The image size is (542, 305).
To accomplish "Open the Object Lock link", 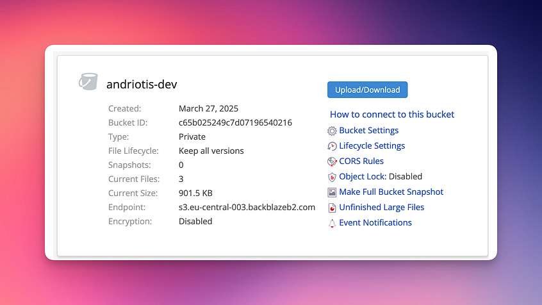I will point(363,176).
